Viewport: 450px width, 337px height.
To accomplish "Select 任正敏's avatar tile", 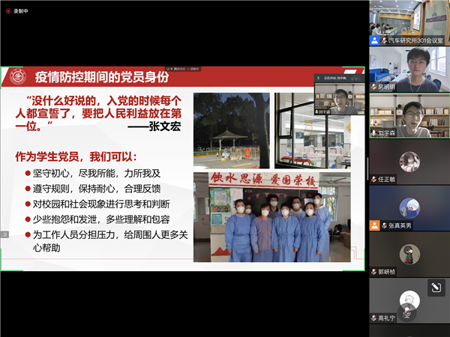I will coord(409,160).
